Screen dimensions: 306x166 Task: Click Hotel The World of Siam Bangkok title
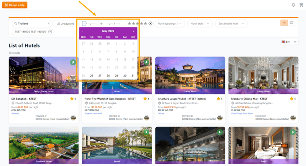110,99
